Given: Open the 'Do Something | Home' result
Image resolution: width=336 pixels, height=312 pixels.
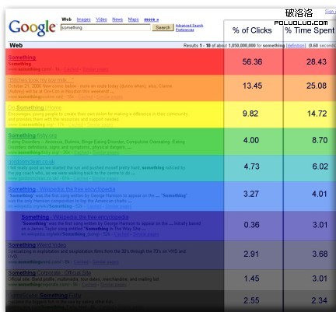Looking at the screenshot, I should tap(35, 107).
